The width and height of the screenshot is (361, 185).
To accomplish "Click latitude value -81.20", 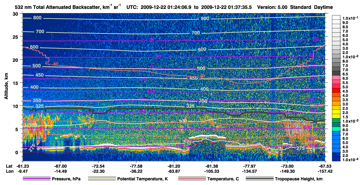I will pos(174,166).
